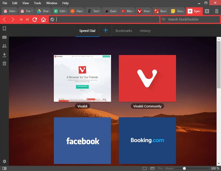221x171 pixels.
Task: Select the active Speed Dial tab in tab bar
Action: tap(194, 11)
